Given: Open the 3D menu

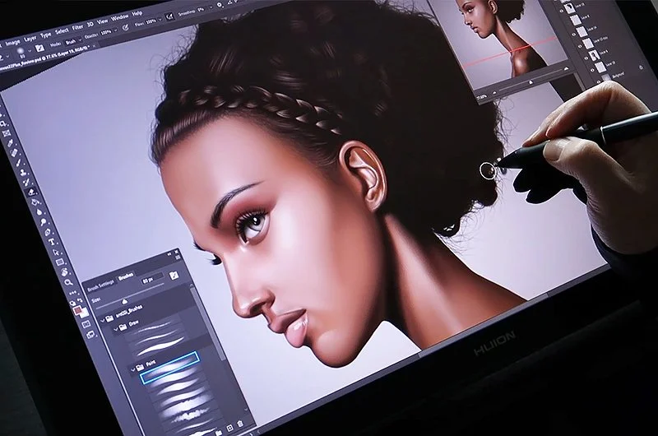Looking at the screenshot, I should tap(90, 25).
